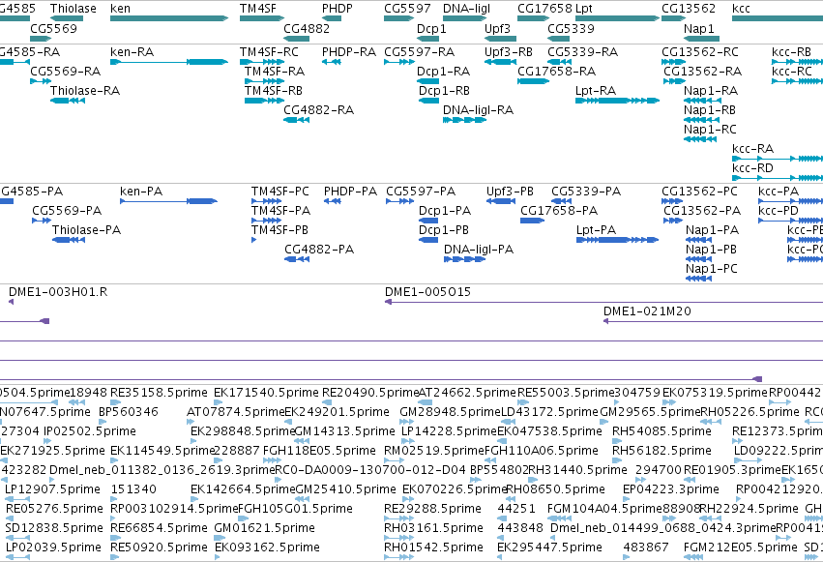Select the Upf3 gene label
The image size is (823, 562).
497,28
